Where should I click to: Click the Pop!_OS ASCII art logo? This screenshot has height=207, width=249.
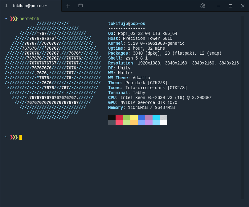pos(53,71)
